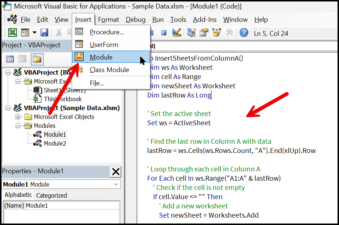Image resolution: width=339 pixels, height=225 pixels.
Task: Open the Format menu
Action: point(109,20)
